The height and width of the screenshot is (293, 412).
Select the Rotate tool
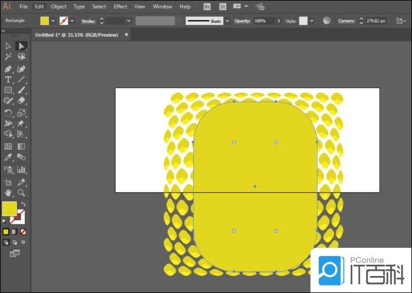point(8,113)
